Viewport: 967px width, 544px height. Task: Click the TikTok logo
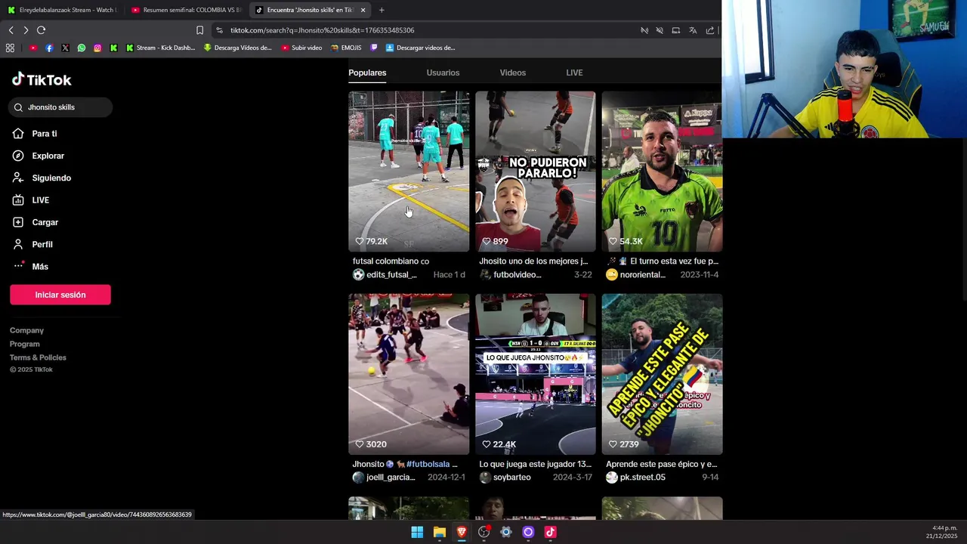coord(42,79)
